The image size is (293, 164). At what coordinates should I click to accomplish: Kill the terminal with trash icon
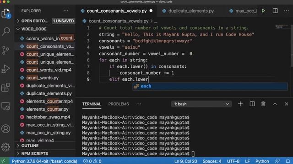(x=263, y=104)
